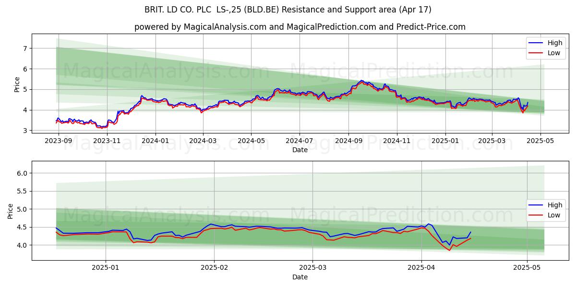
Task: Click the 'Date' label under the lower chart
Action: [x=300, y=277]
